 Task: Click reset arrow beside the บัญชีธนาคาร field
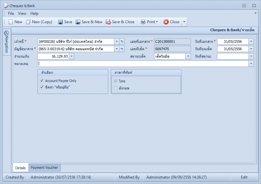point(122,49)
